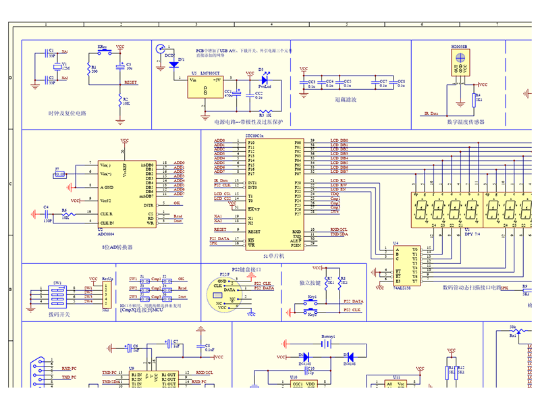Click the Battery1 cell symbol
This screenshot has height=405, width=540.
click(x=326, y=344)
